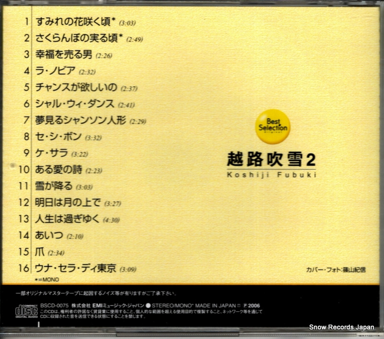This screenshot has height=339, width=384.
Task: Click track 10 title ある愛の詩
Action: click(59, 169)
